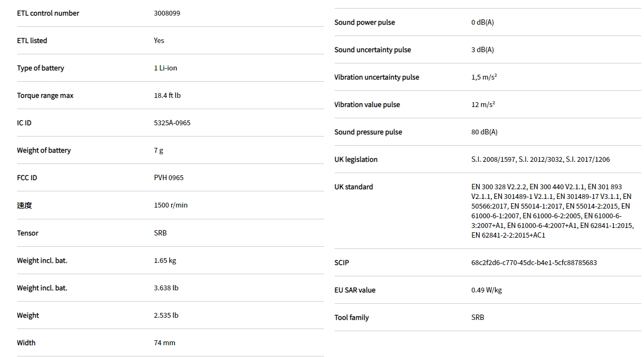Viewport: 644px width, 357px height.
Task: Click the 1.65 kg weight value
Action: coord(165,261)
